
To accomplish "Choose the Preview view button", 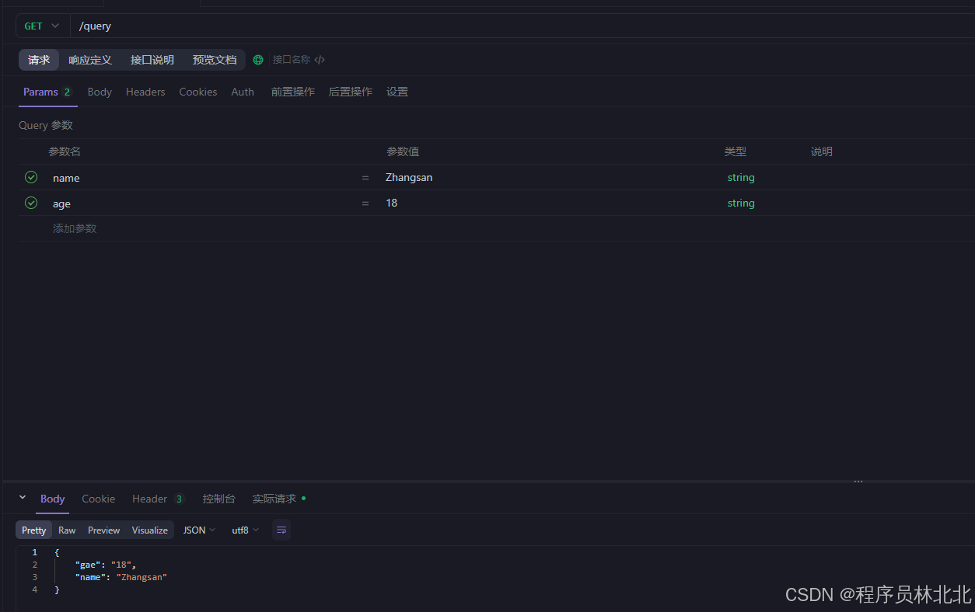I will 103,530.
